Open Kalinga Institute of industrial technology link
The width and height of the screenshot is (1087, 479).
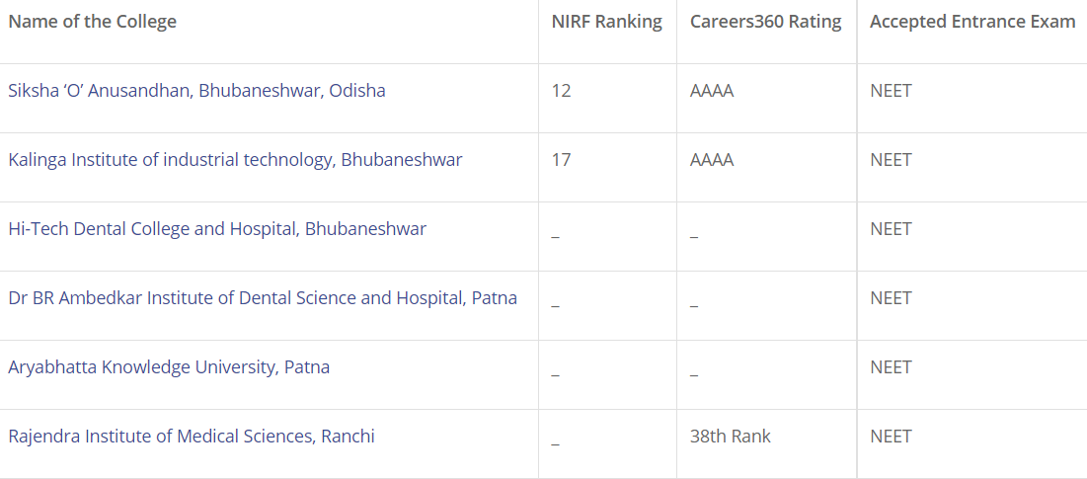(235, 160)
